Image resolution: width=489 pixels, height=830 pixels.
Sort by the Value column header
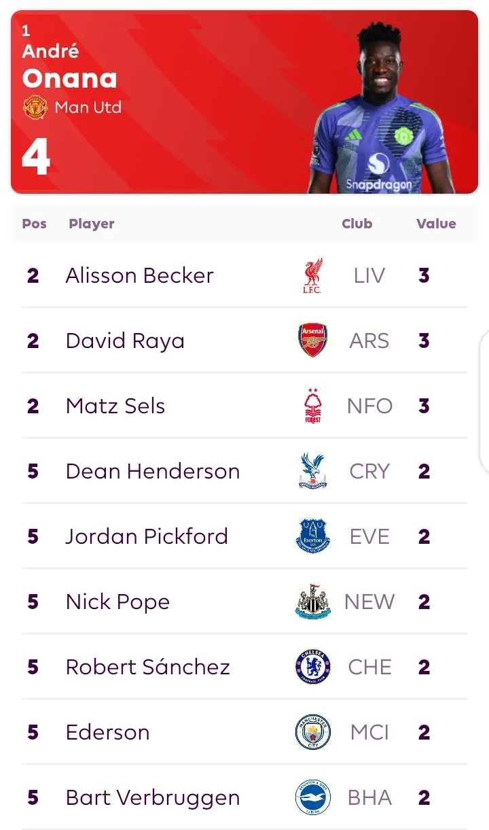(x=436, y=224)
